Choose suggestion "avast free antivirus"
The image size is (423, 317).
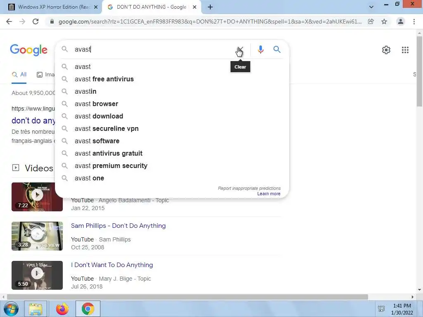click(x=171, y=79)
